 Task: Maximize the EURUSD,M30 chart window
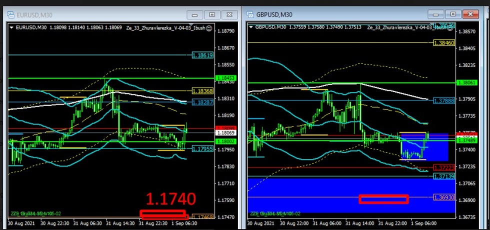tap(212, 14)
